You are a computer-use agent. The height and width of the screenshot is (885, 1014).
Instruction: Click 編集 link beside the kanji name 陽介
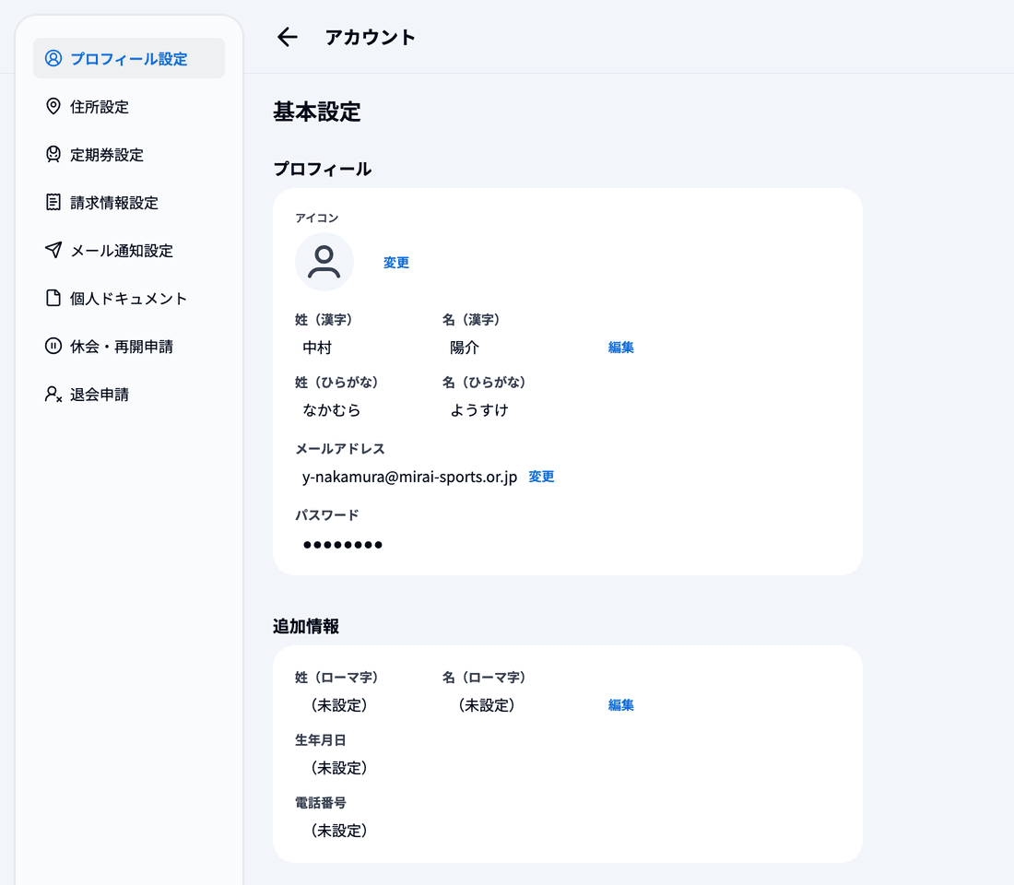point(620,347)
